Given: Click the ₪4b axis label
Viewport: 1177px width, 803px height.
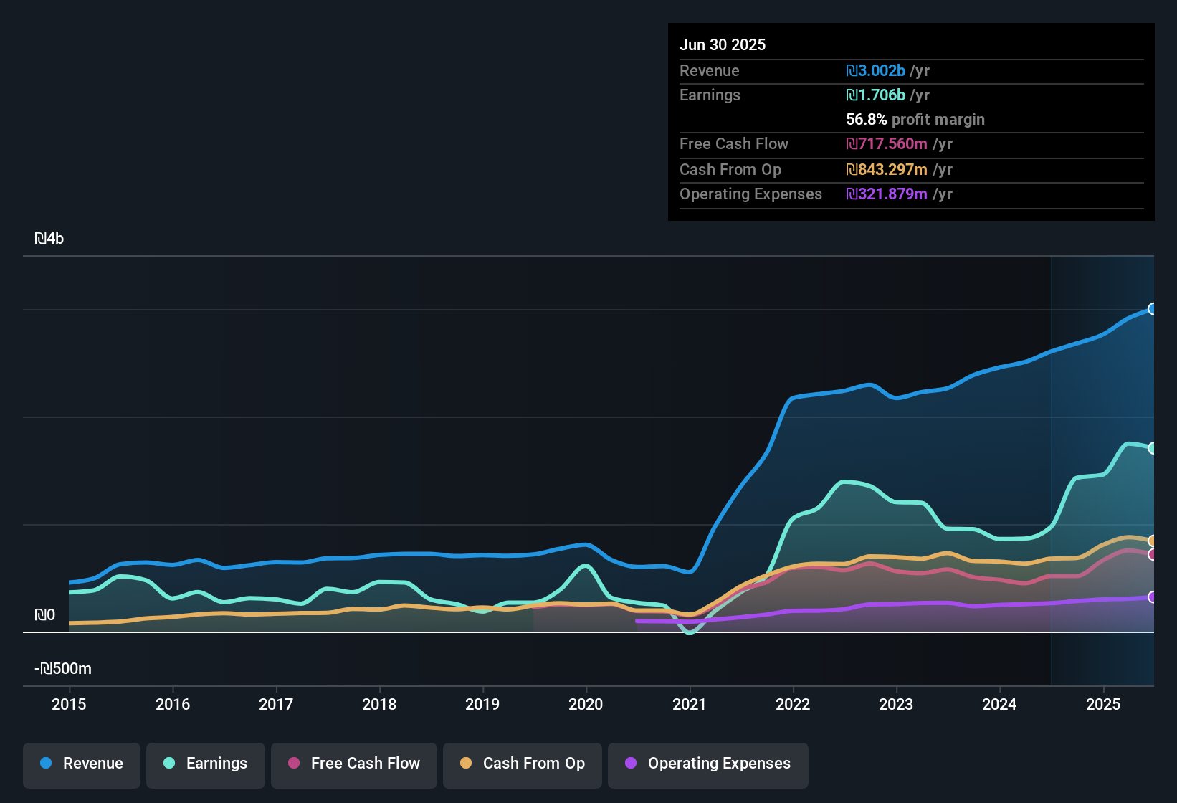Looking at the screenshot, I should [x=49, y=238].
